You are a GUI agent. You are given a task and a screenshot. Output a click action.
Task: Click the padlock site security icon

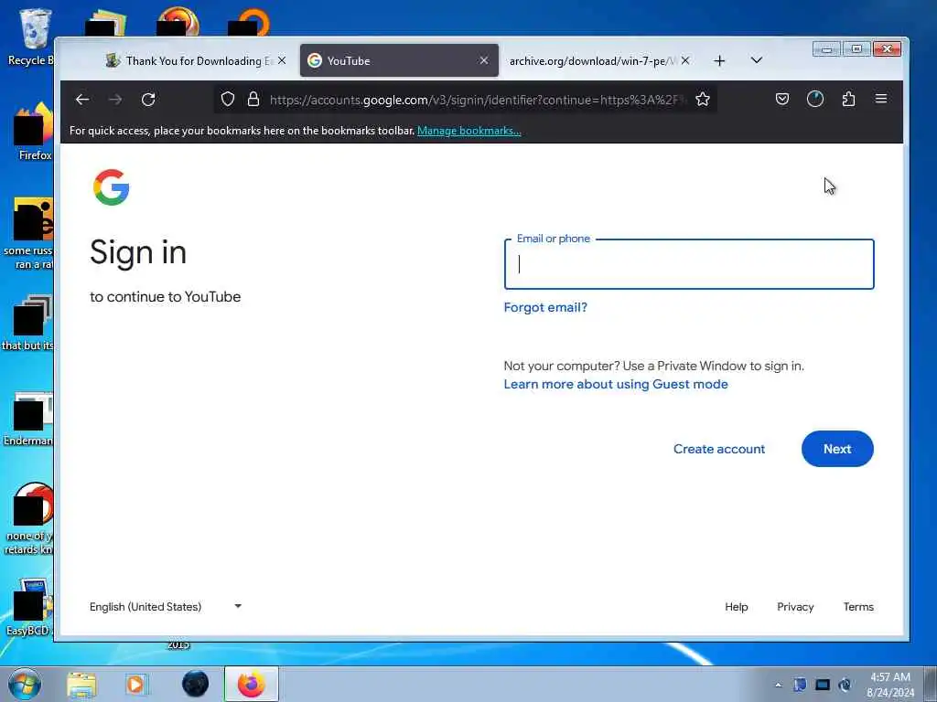pos(253,99)
